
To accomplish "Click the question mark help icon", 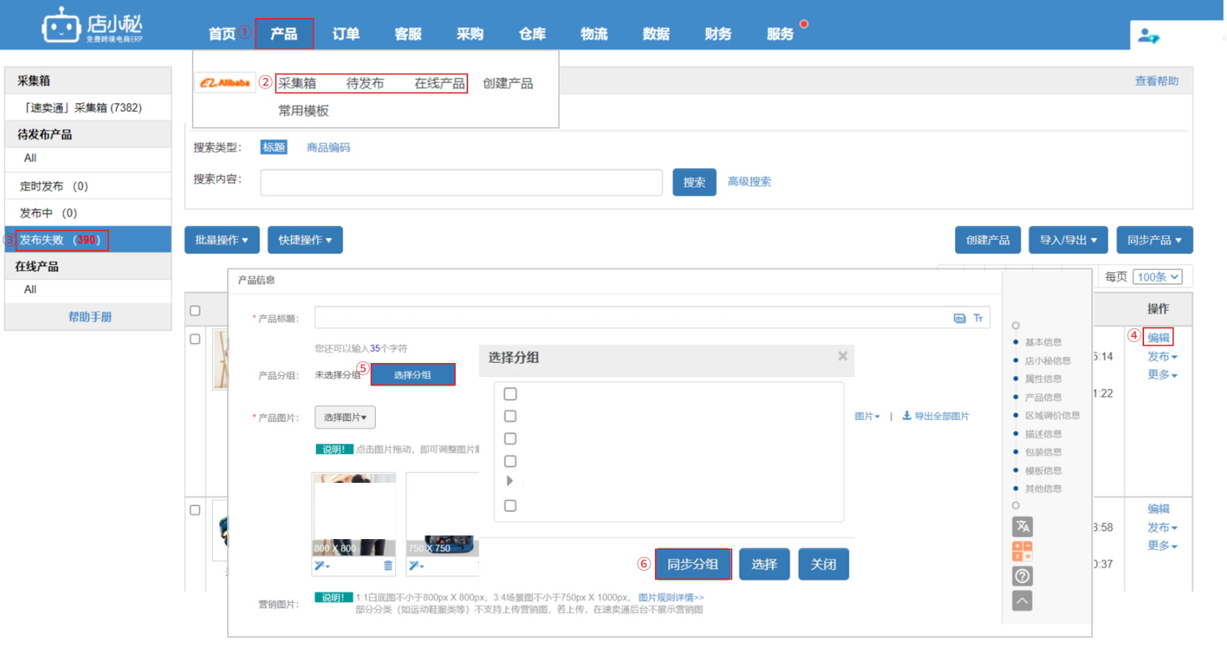I will point(1022,576).
